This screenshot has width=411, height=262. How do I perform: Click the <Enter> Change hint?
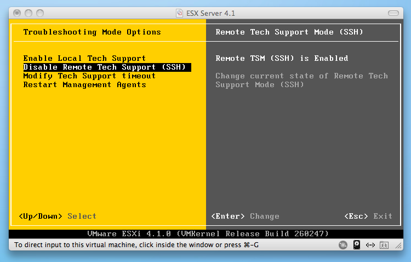(245, 217)
